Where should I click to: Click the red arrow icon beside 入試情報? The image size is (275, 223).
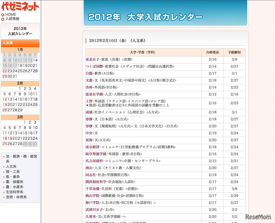[x=2, y=19]
